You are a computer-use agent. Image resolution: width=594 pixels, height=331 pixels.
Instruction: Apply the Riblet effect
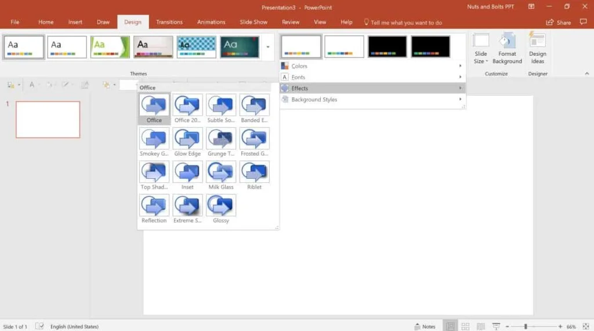[254, 175]
